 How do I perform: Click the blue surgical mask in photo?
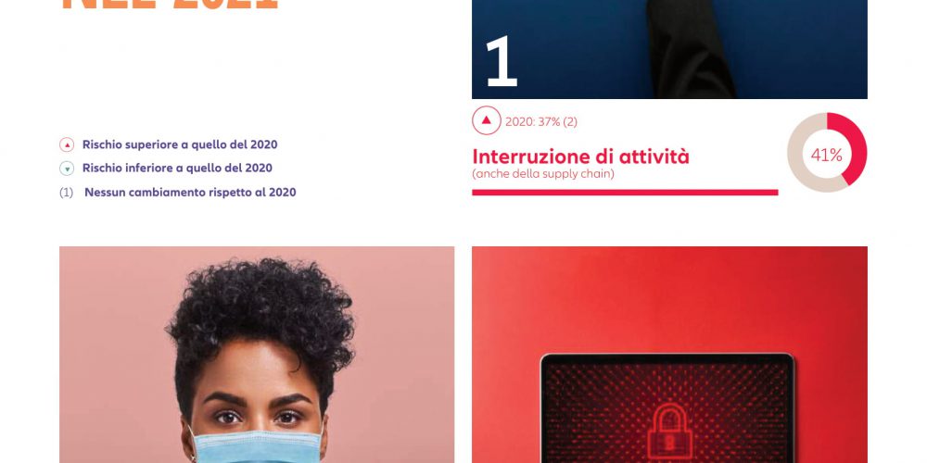[257, 447]
